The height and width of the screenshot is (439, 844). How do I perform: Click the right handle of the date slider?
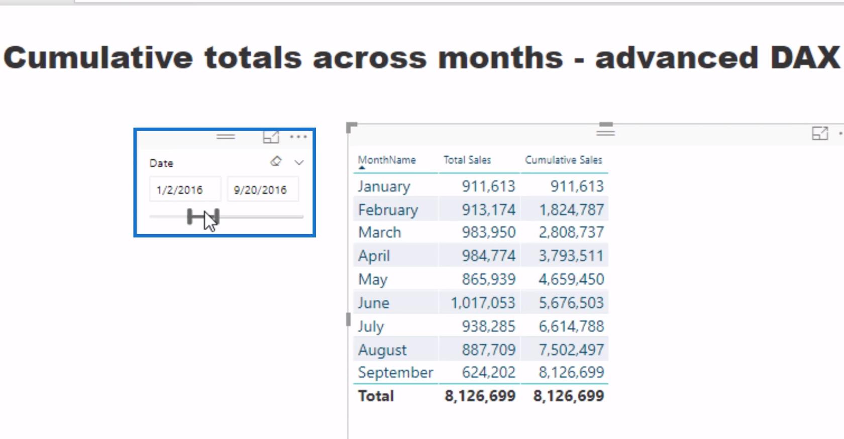point(217,217)
